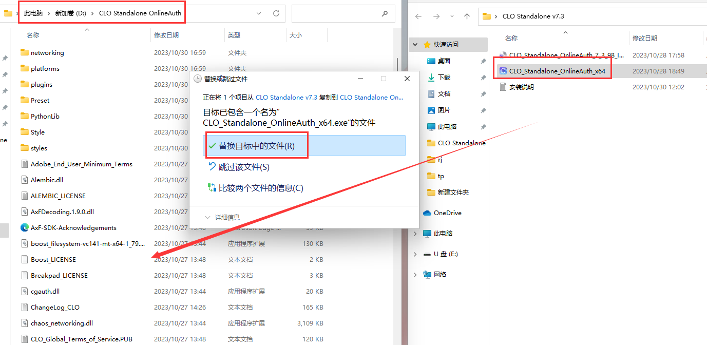Viewport: 707px width, 345px height.
Task: Click the CLO Standalone v7.3 link in dialog
Action: [286, 97]
